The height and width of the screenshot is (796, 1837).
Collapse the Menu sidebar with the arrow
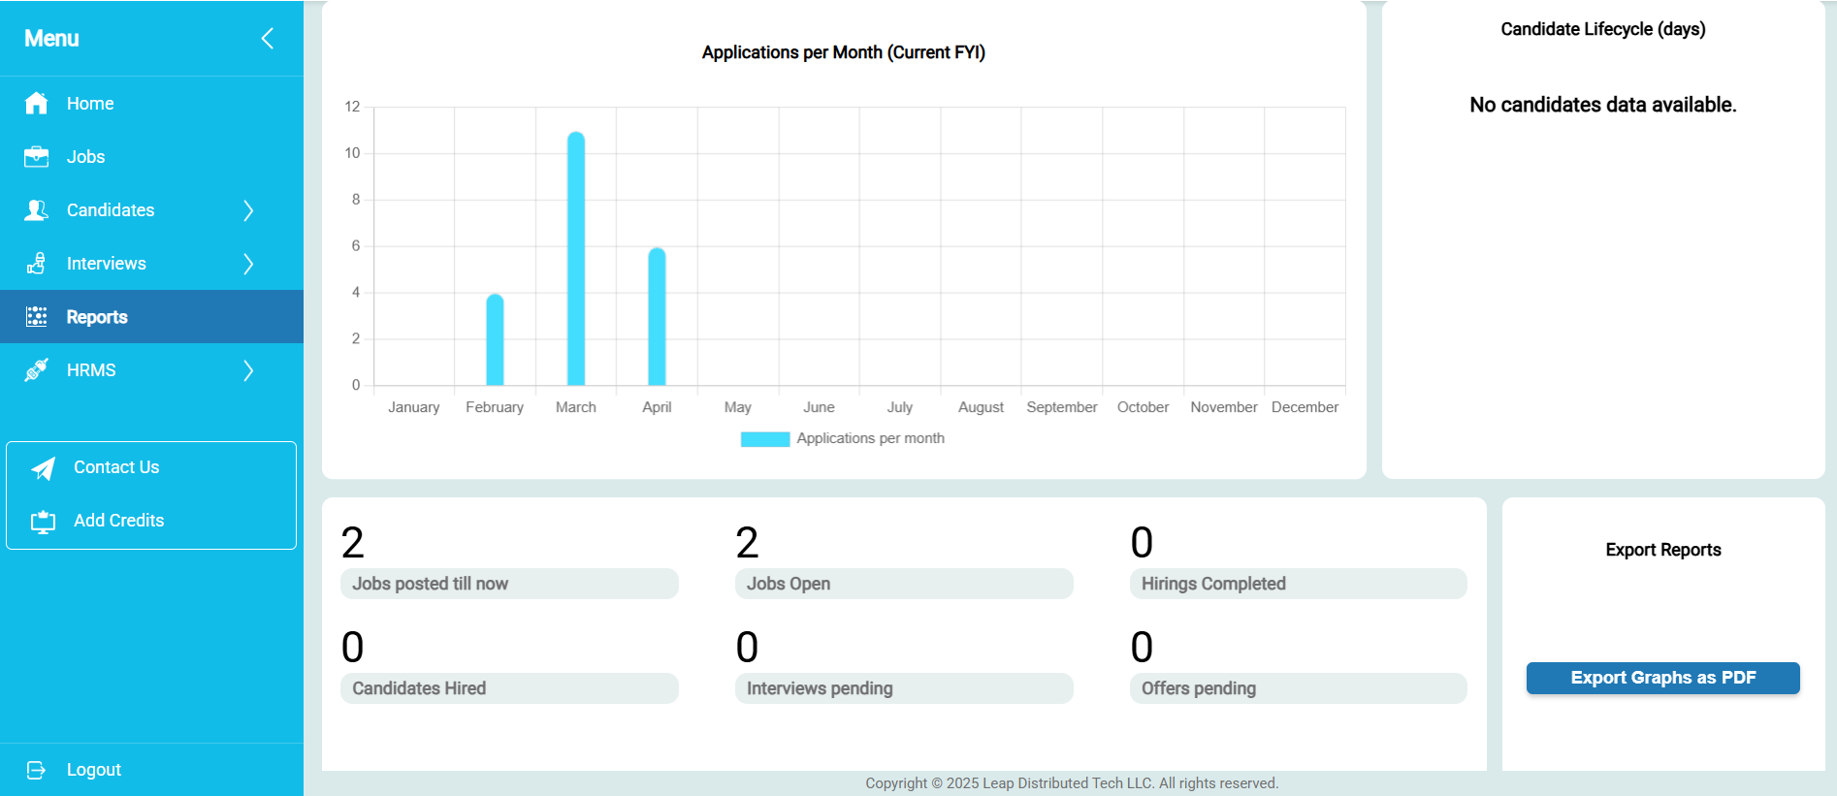[268, 39]
